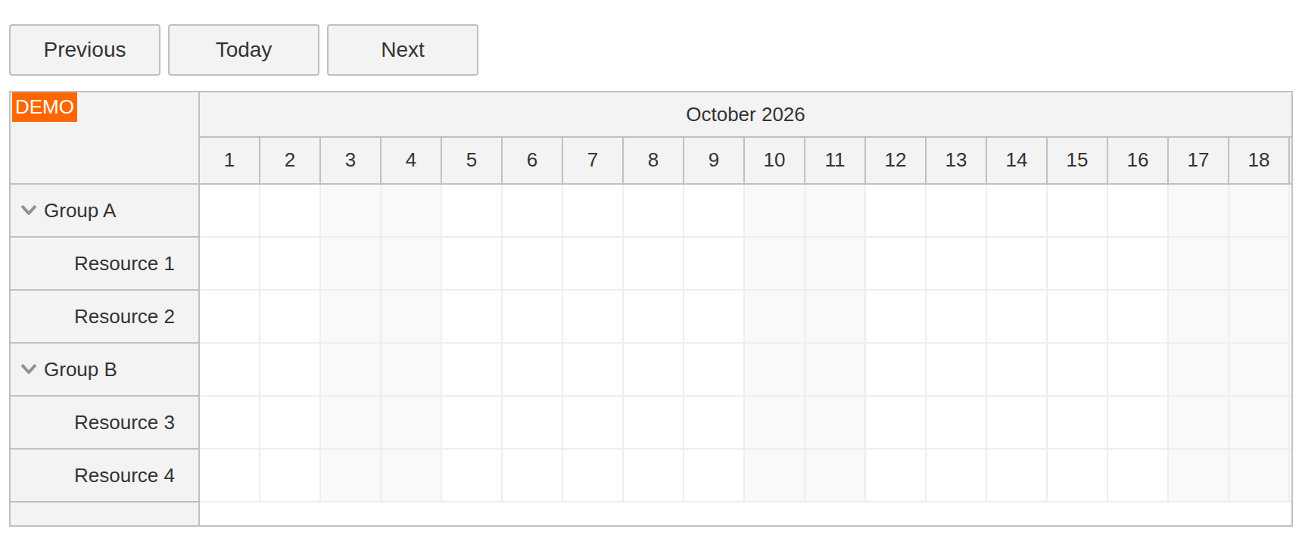Select the Group B label

pos(80,369)
